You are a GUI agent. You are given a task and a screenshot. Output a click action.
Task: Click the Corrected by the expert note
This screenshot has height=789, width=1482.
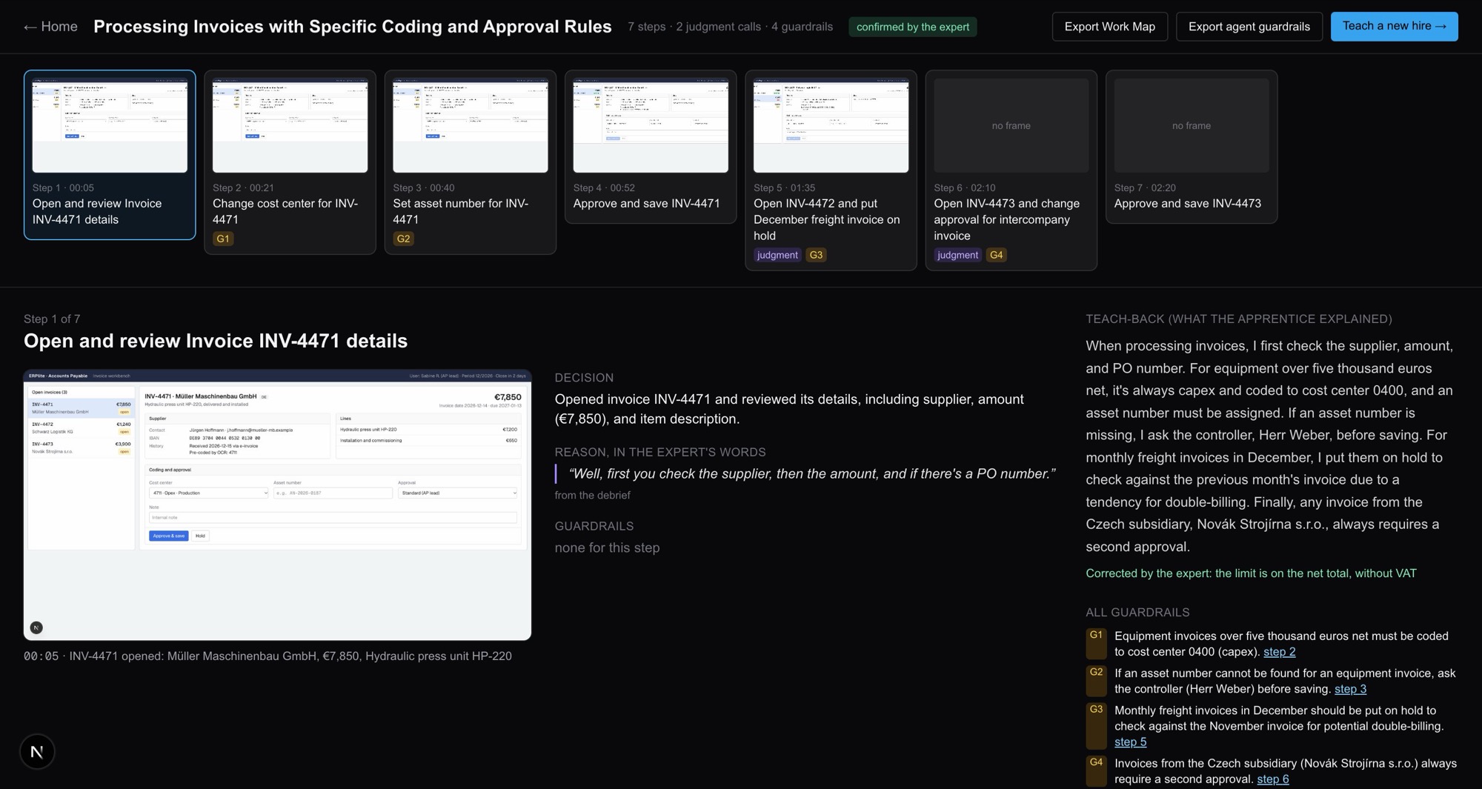(x=1251, y=573)
